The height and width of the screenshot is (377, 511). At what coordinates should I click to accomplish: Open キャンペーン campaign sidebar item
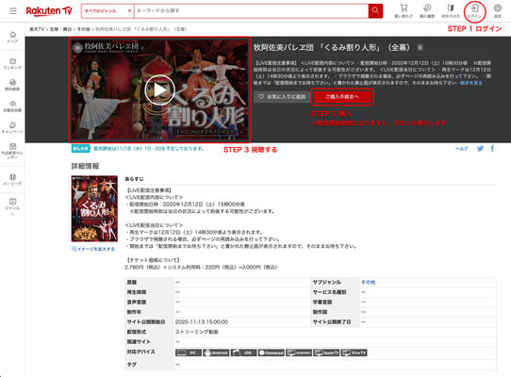point(12,128)
